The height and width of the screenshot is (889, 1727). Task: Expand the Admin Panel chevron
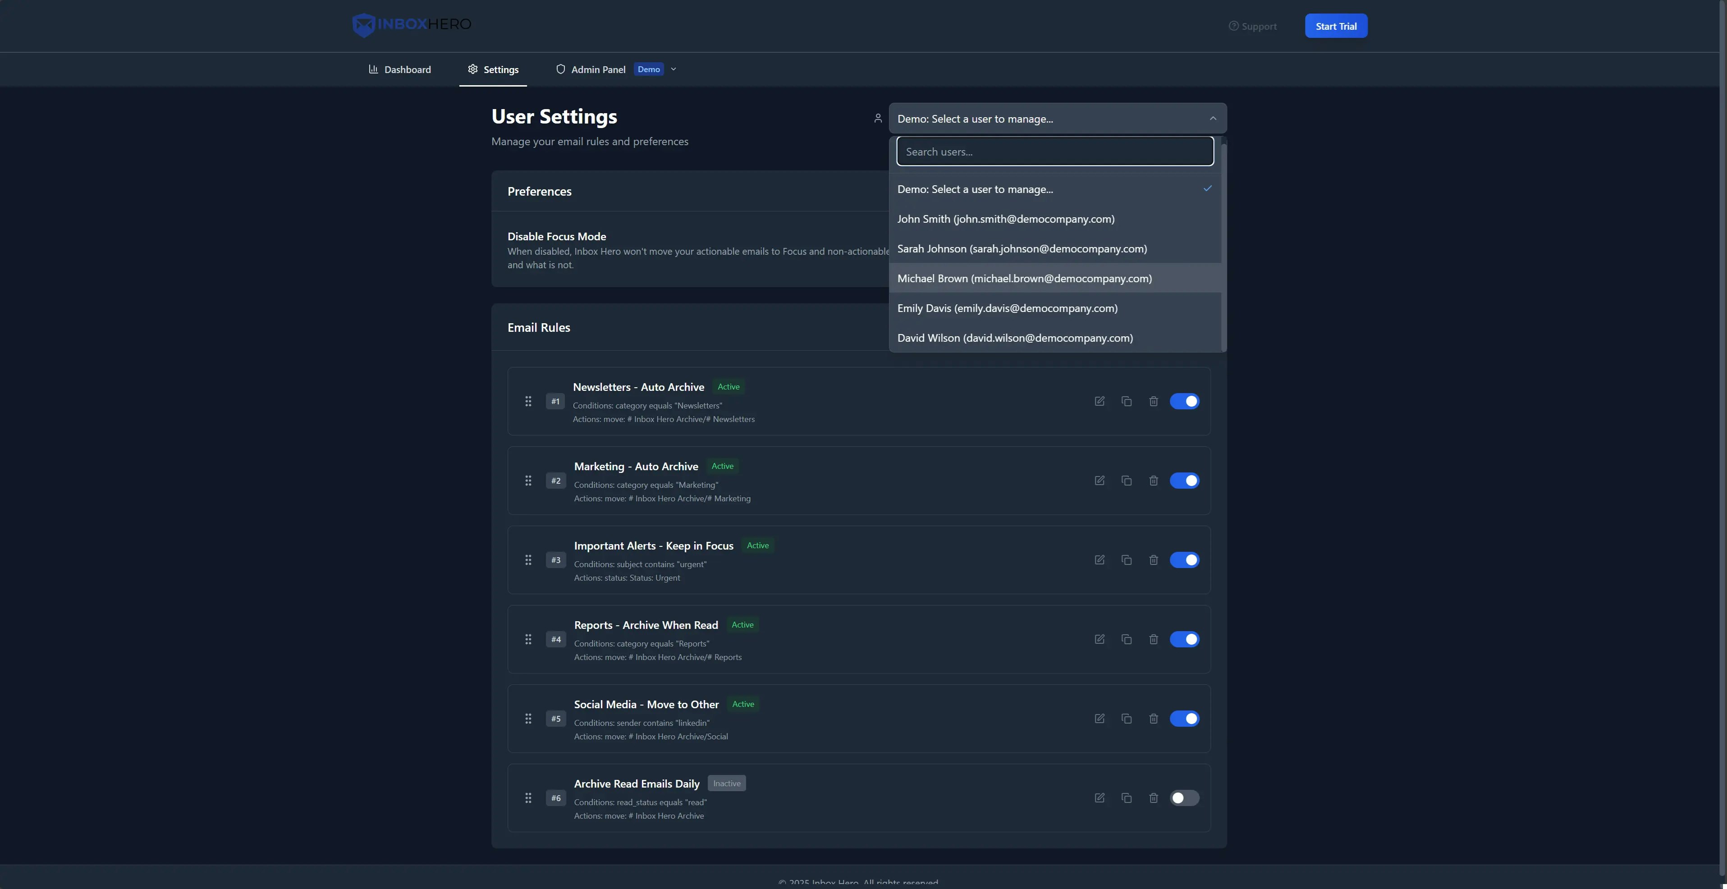pos(674,69)
